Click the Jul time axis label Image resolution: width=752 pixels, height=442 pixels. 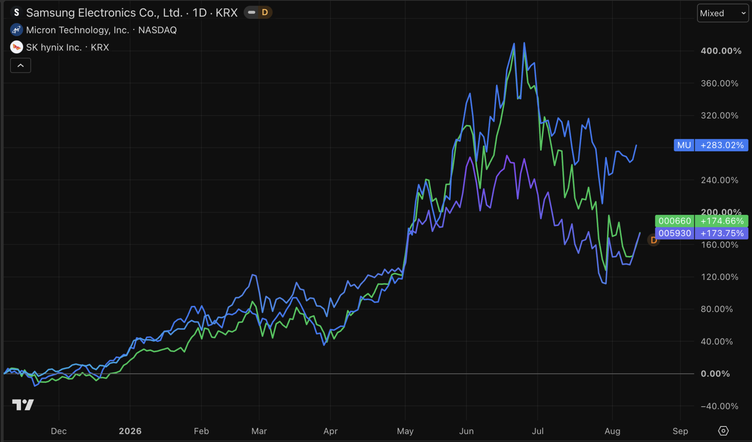click(x=538, y=431)
